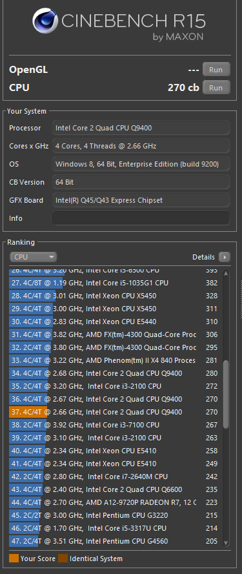This screenshot has width=242, height=574.
Task: Select rank 47 Pentium G4560 row
Action: click(115, 541)
